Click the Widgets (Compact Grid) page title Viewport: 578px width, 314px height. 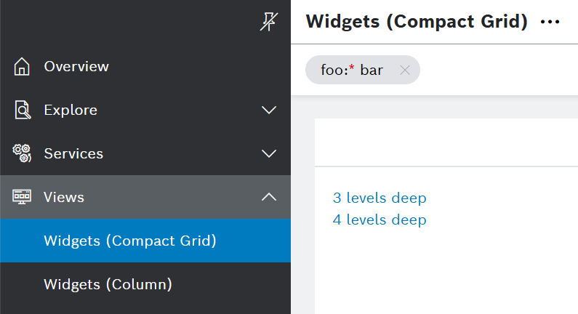tap(417, 22)
